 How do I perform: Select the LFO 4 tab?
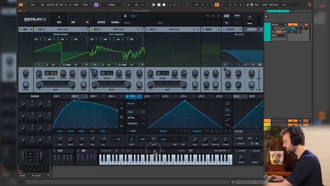[184, 97]
